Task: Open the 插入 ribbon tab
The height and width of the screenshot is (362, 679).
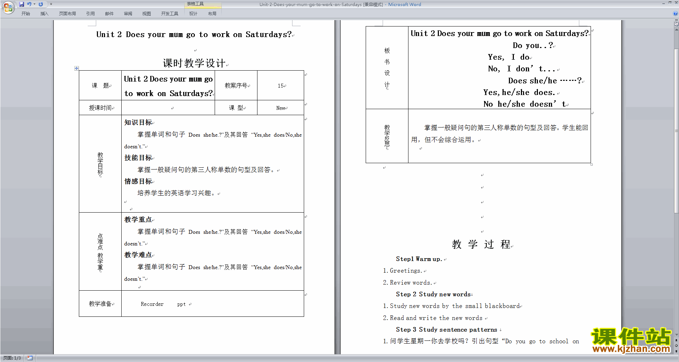Action: [x=44, y=14]
